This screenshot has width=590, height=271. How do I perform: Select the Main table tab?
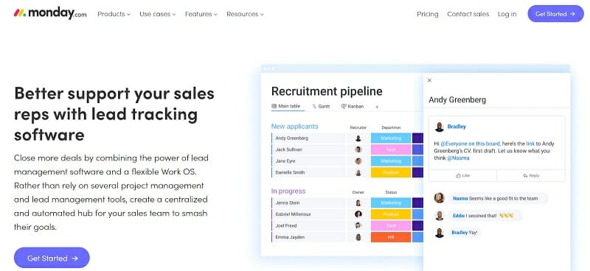(286, 106)
